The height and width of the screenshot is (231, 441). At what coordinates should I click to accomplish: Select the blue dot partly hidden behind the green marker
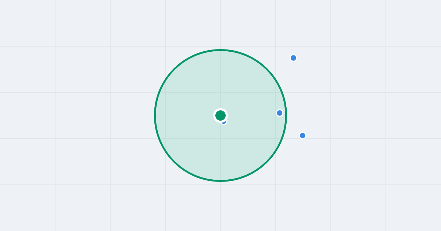224,121
